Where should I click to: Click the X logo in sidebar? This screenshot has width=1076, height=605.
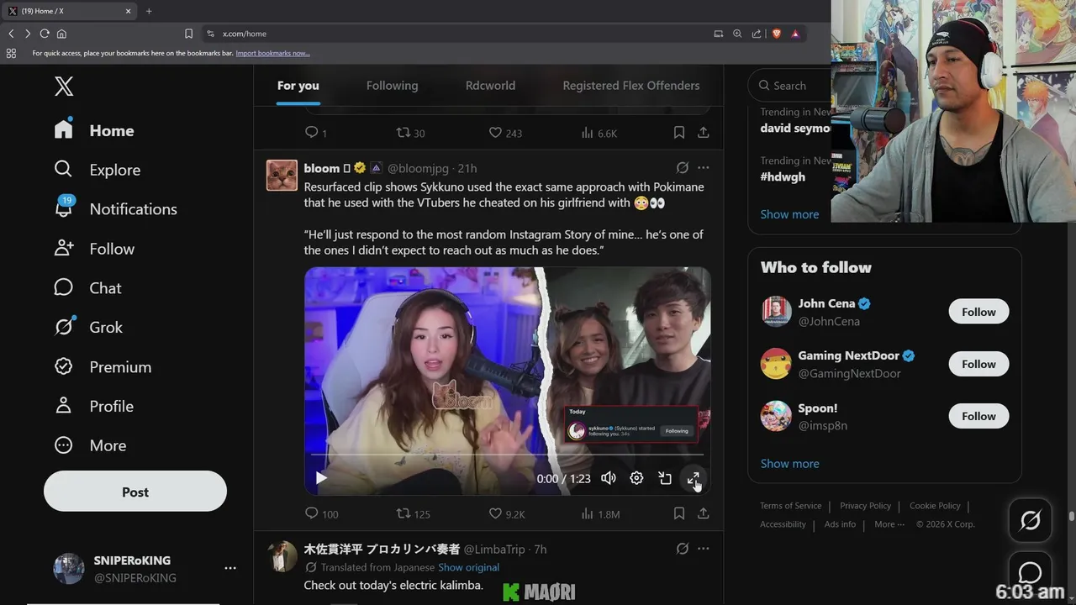(x=64, y=86)
